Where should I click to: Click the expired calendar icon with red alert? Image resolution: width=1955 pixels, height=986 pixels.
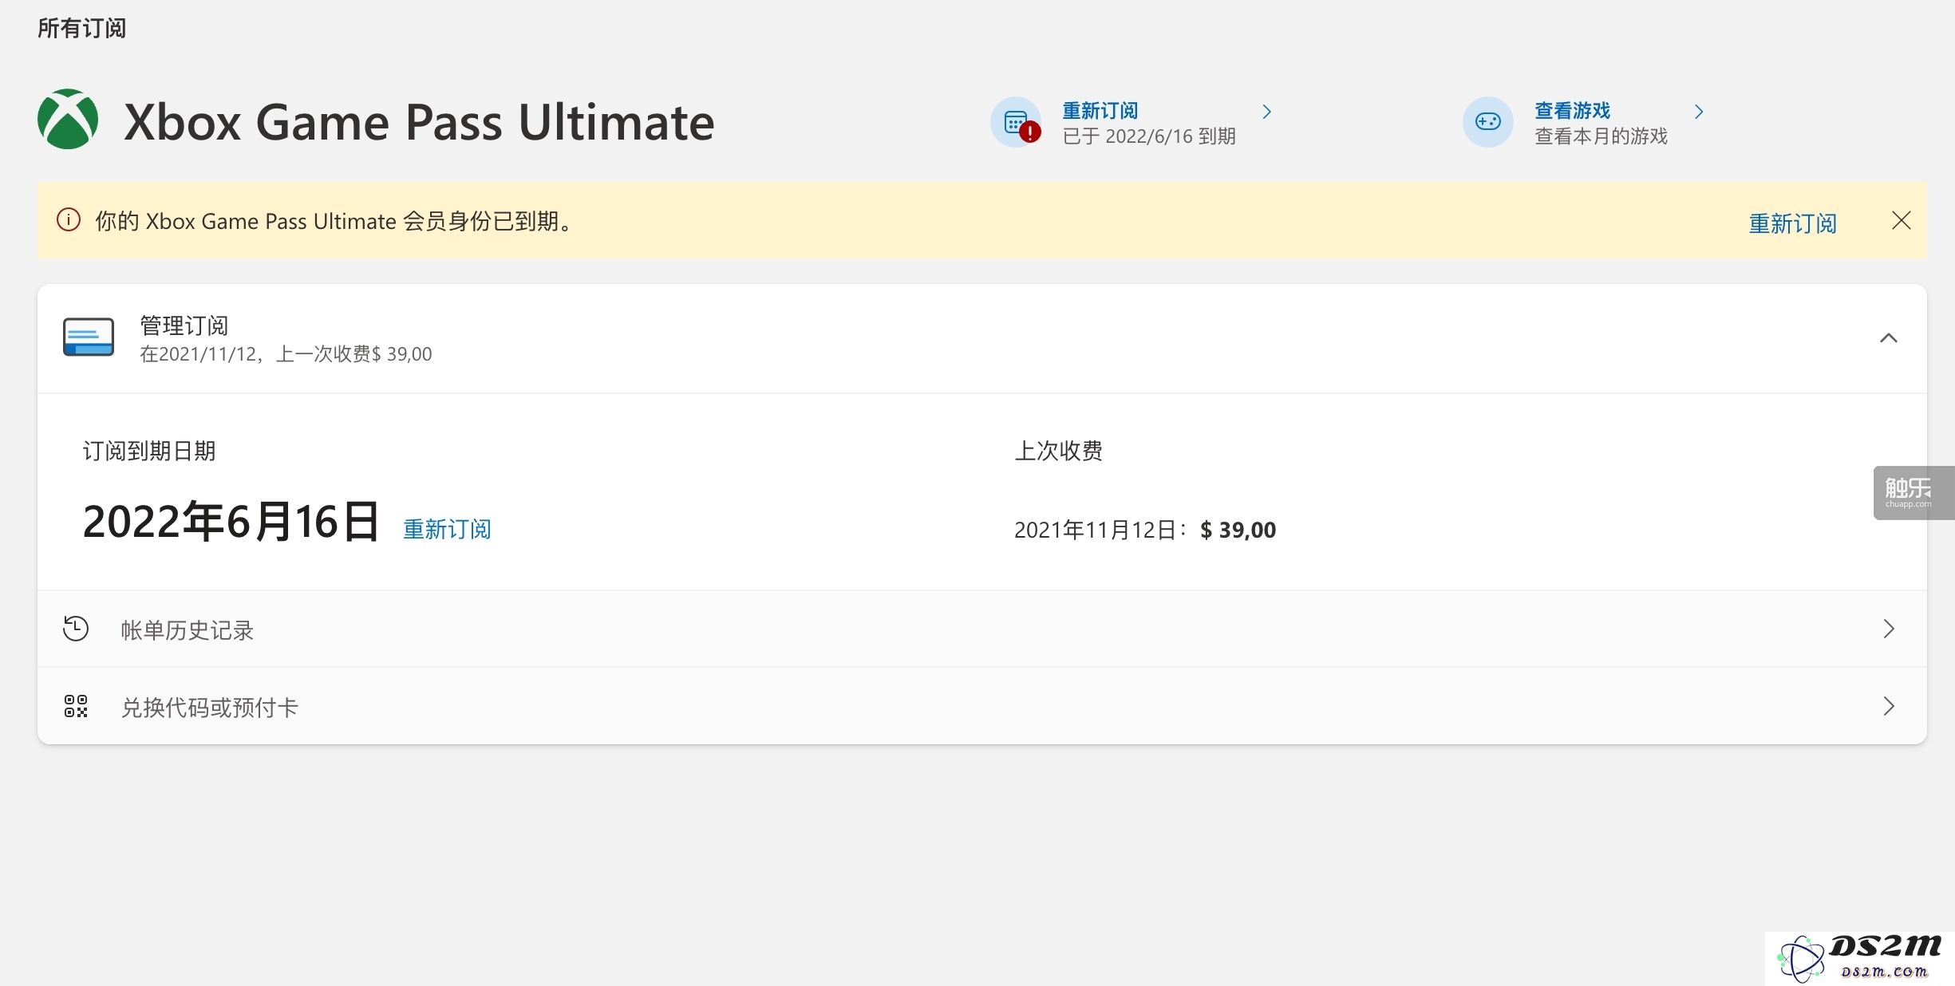(1016, 122)
